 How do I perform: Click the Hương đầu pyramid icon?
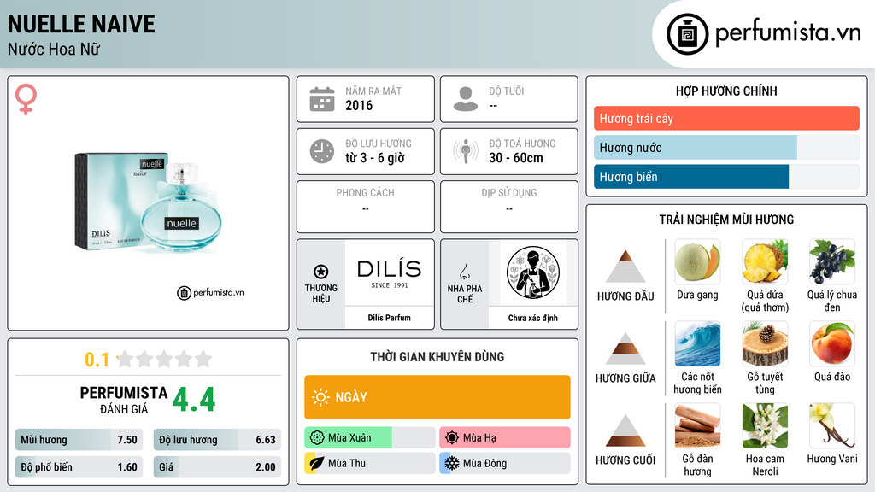625,266
